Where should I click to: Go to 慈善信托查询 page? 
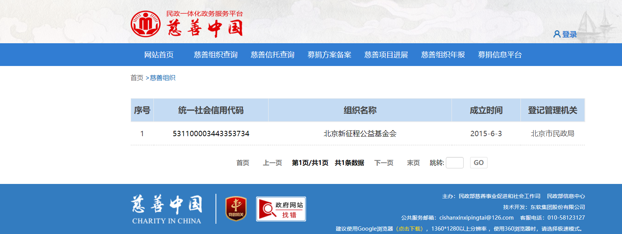272,55
